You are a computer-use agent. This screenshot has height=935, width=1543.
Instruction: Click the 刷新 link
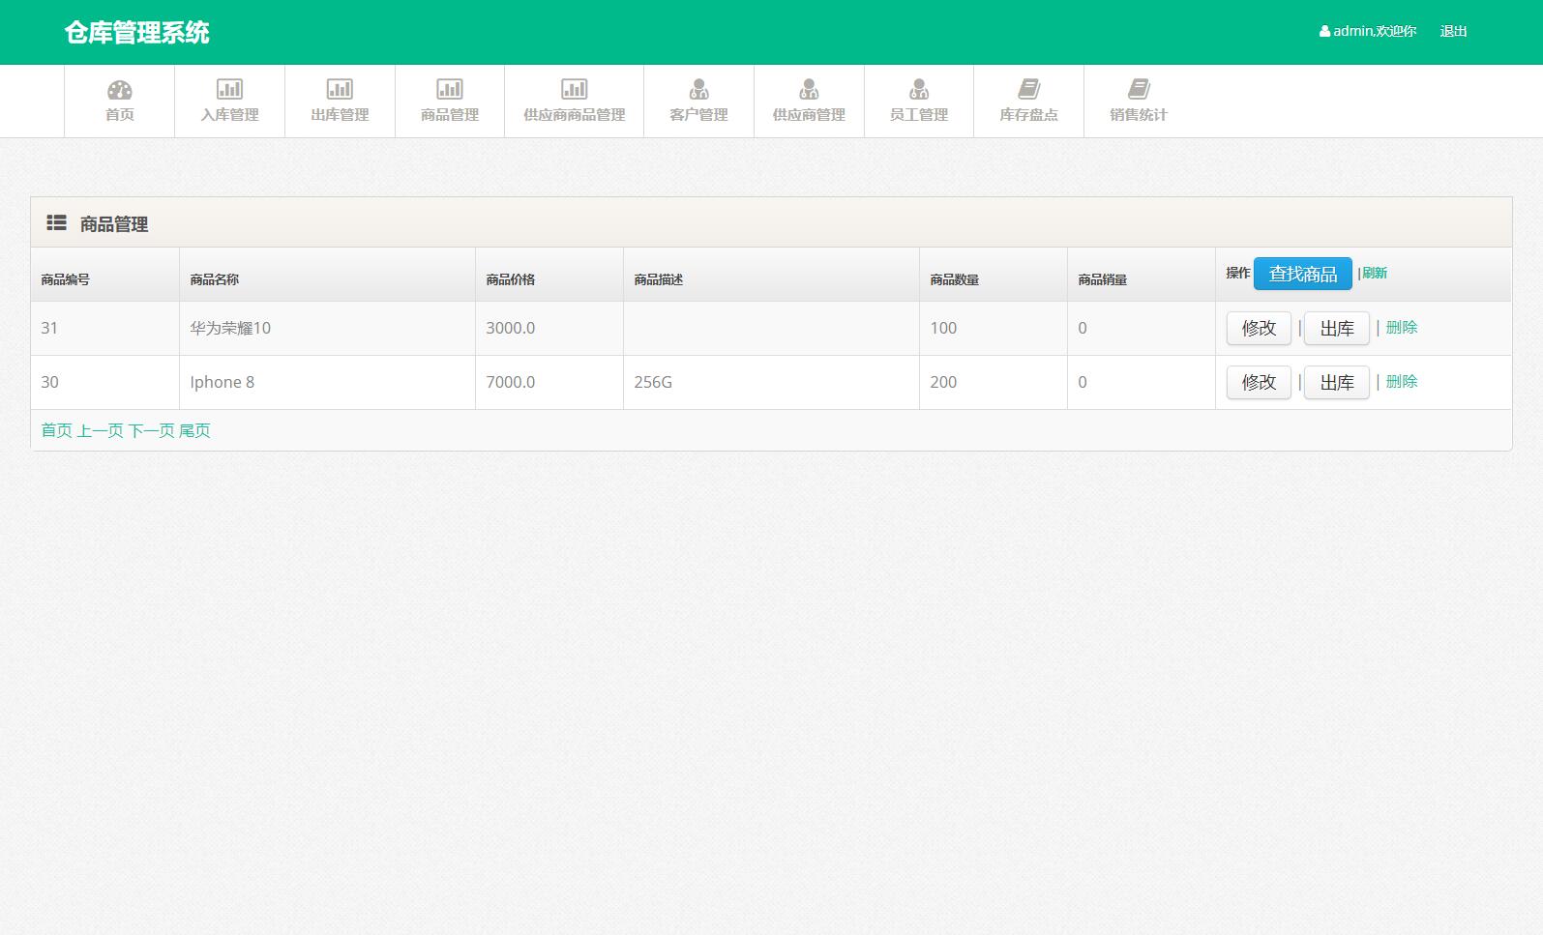coord(1375,273)
